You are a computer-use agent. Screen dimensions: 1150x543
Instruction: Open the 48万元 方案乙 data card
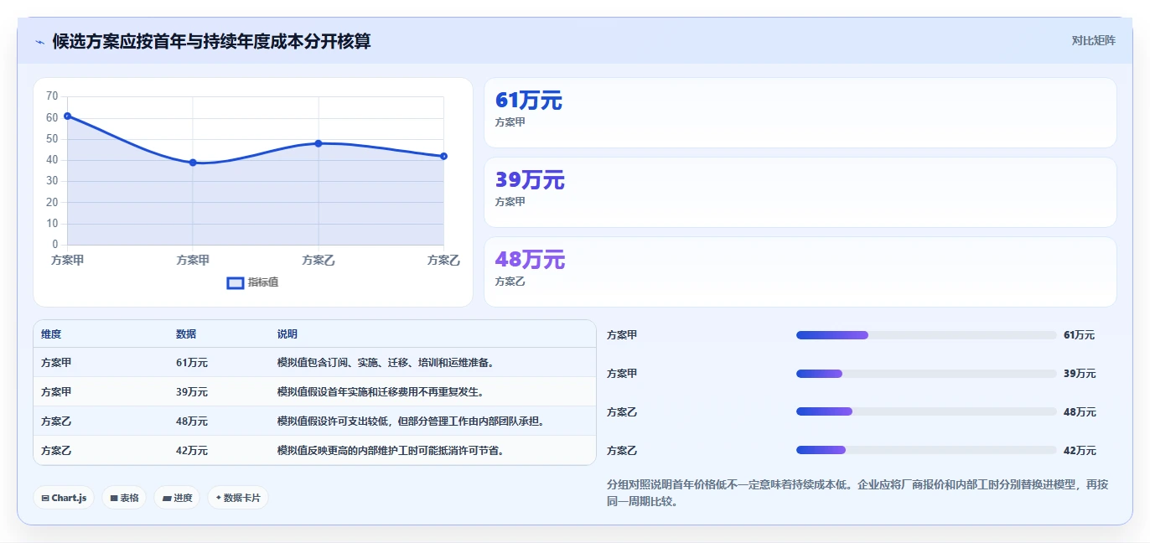[800, 272]
